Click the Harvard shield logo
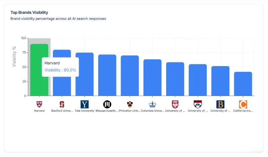 pyautogui.click(x=39, y=104)
